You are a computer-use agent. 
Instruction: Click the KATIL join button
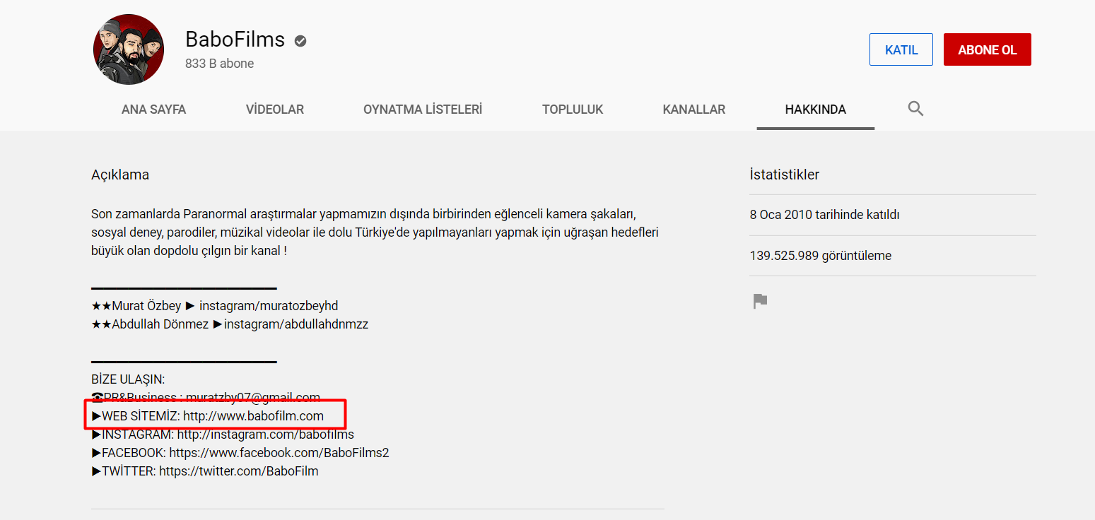click(901, 49)
